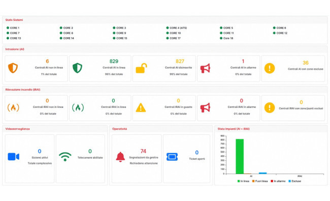Click the In allarme red legend swatch
330x201 pixels.
tap(272, 181)
